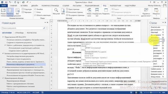Switch to the ВСТАВКА ribbon tab
This screenshot has width=168, height=94.
pyautogui.click(x=24, y=6)
